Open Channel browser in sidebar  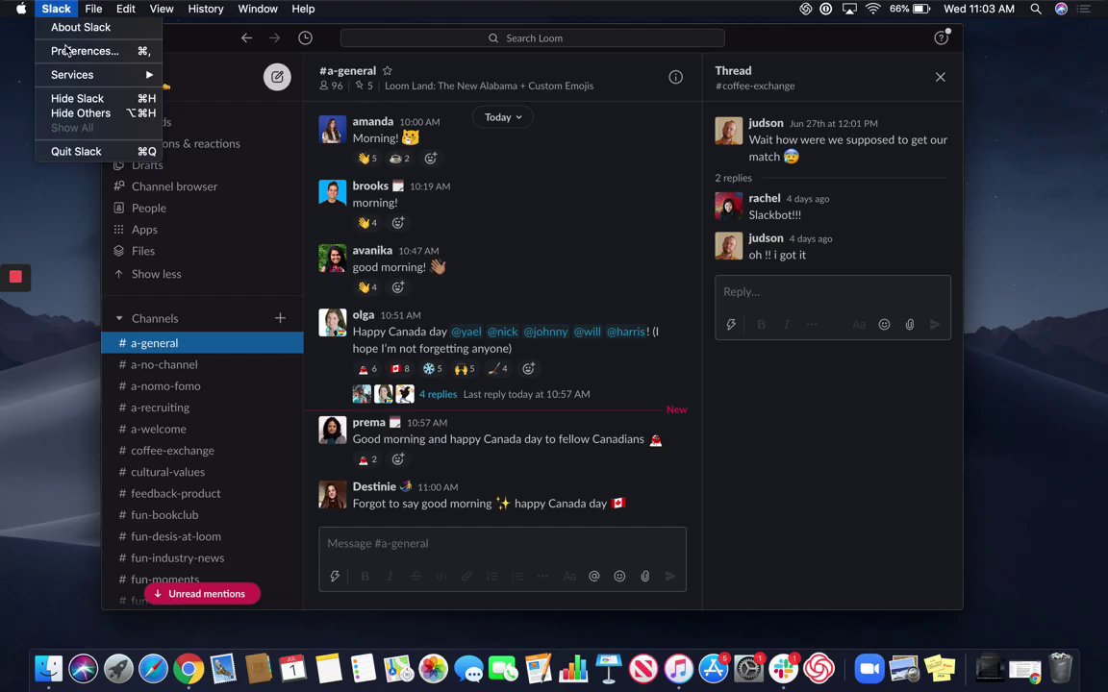click(174, 186)
